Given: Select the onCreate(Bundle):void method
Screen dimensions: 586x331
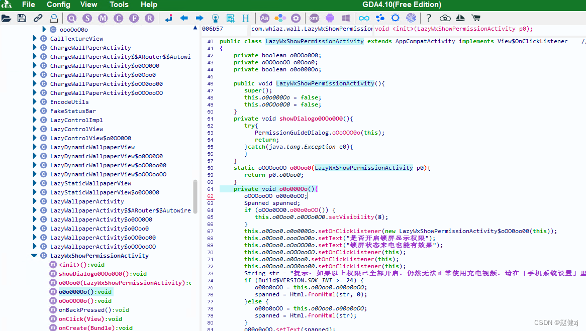Looking at the screenshot, I should point(95,327).
